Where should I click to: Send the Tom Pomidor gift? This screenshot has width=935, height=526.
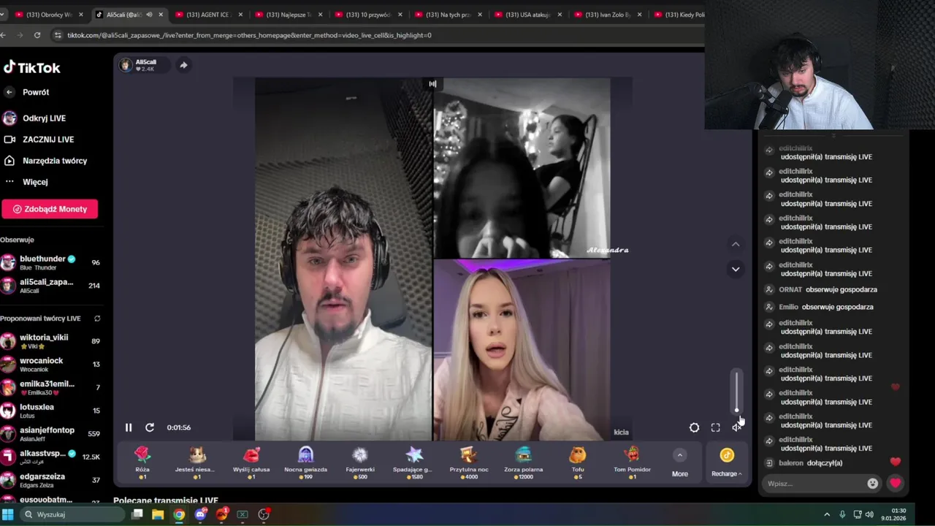pos(632,462)
